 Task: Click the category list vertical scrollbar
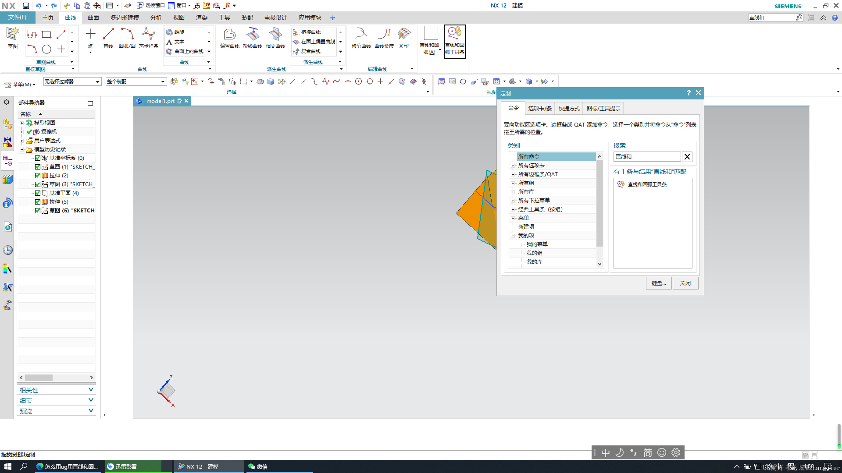click(x=599, y=203)
